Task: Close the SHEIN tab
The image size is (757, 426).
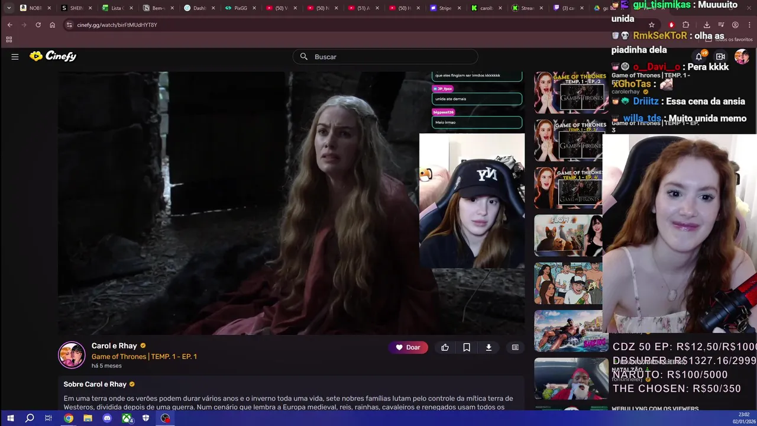Action: pos(90,8)
